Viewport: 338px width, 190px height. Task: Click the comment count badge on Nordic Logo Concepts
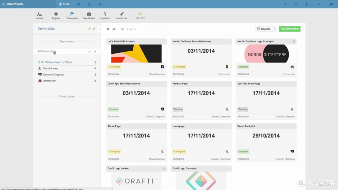[x=294, y=41]
